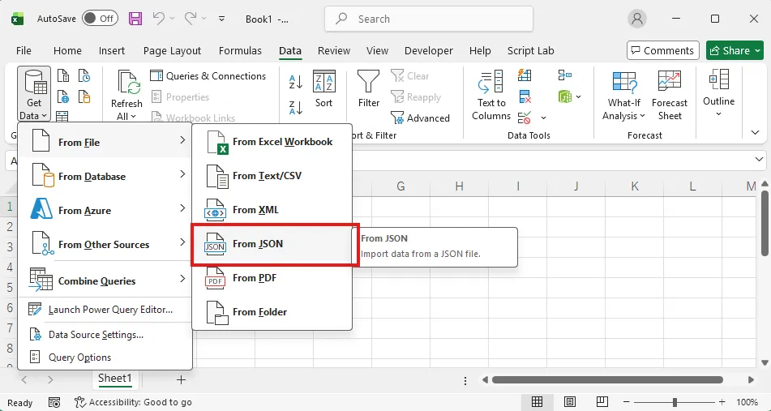Switch to Page Layout view icon
771x411 pixels.
(569, 402)
